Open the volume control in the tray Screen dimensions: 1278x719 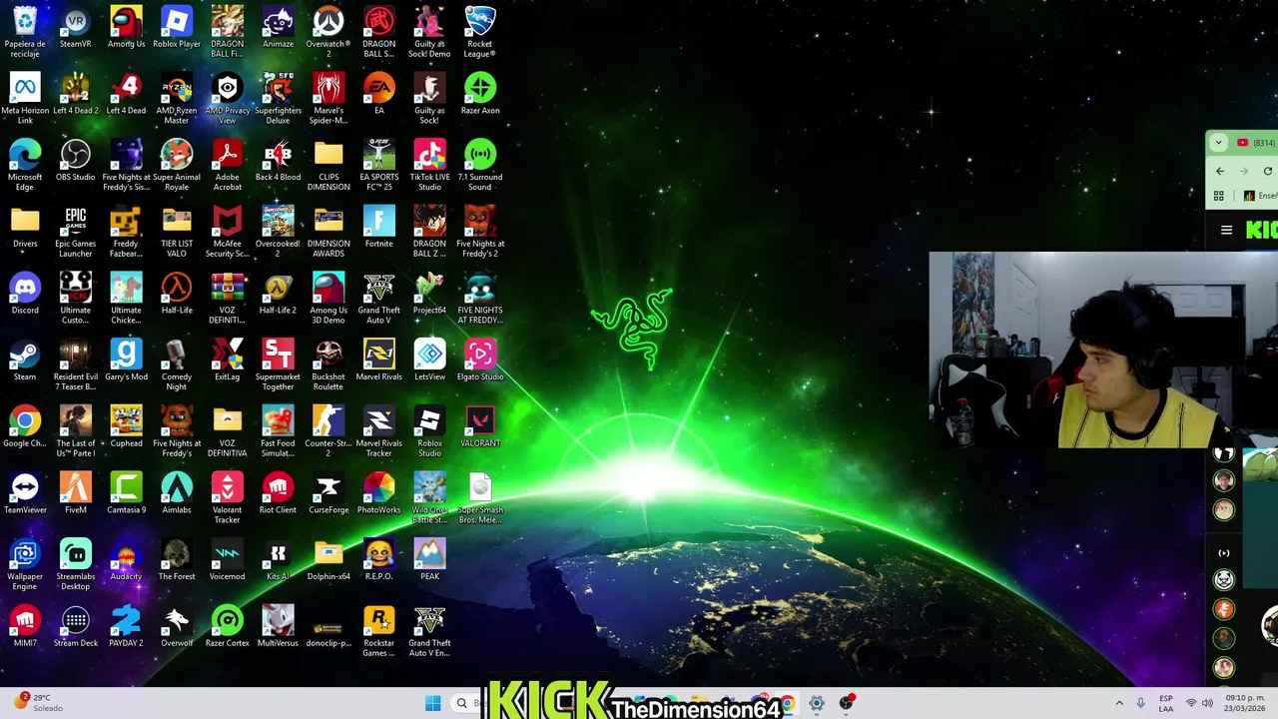click(1207, 703)
